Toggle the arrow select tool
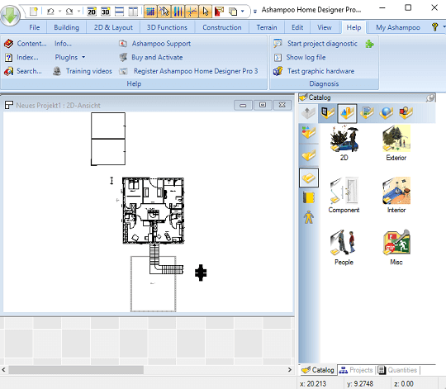The width and height of the screenshot is (446, 389). pyautogui.click(x=206, y=12)
